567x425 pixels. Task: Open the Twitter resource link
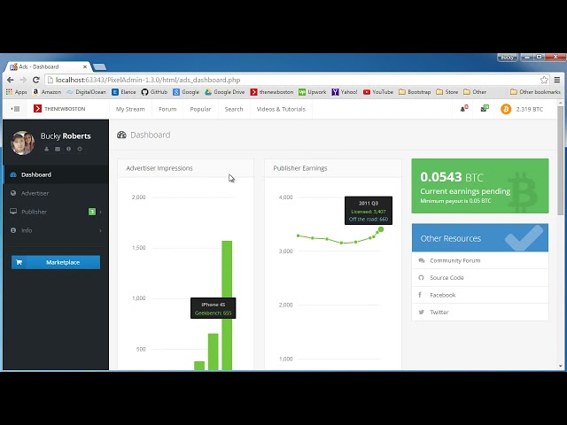(x=480, y=313)
